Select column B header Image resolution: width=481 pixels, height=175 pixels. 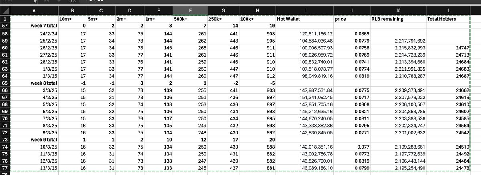[x=72, y=10]
